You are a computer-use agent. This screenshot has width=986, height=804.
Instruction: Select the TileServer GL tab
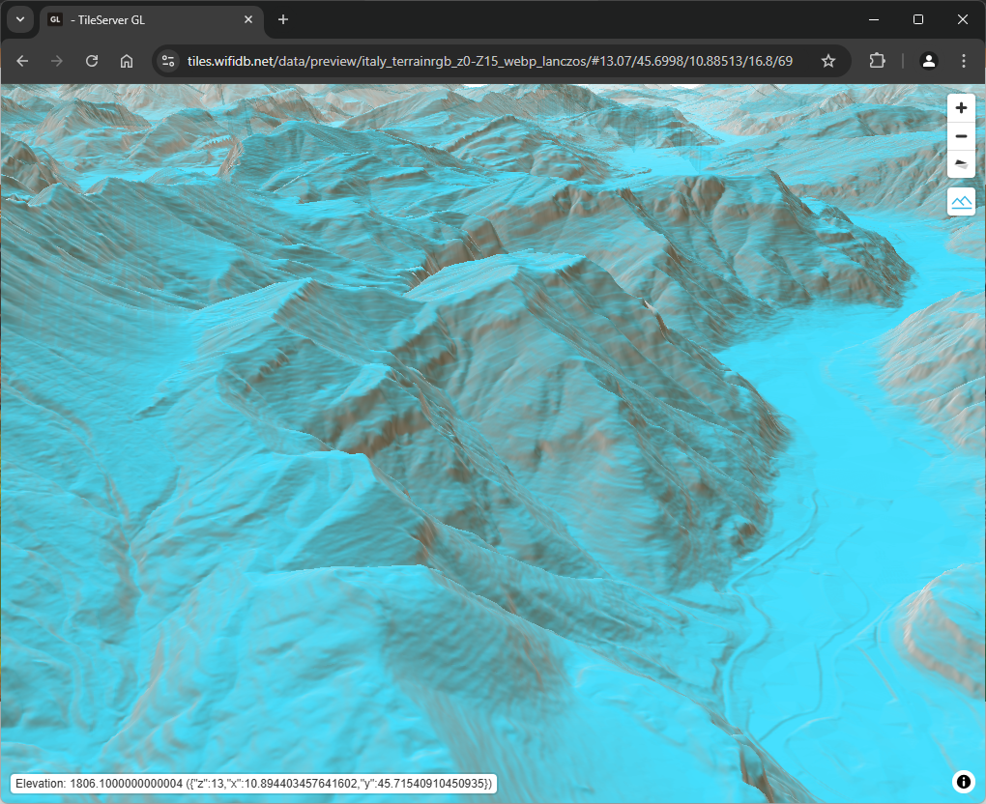[145, 19]
